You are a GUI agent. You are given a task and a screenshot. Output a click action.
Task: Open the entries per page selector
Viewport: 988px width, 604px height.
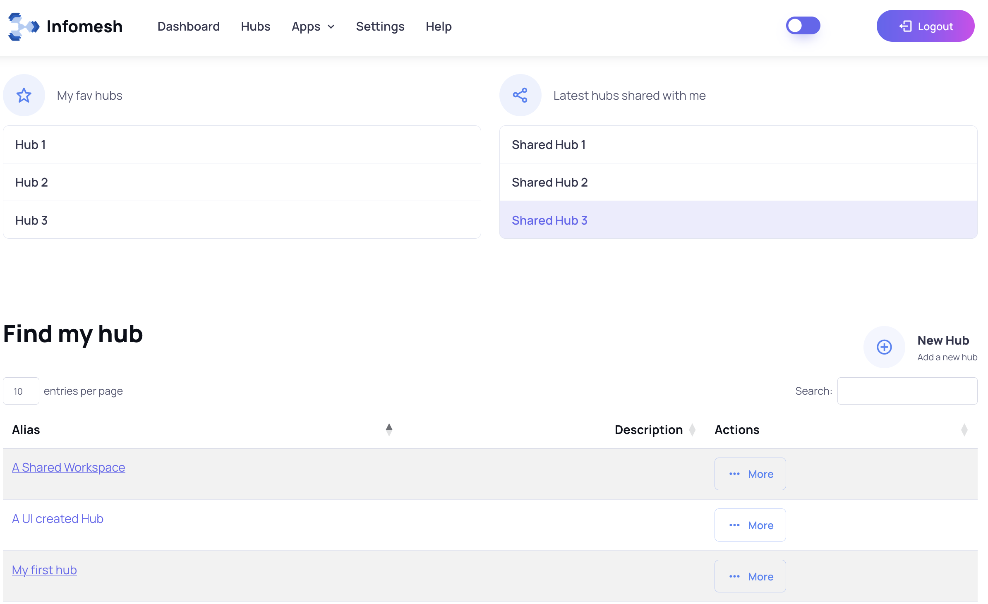click(x=21, y=391)
